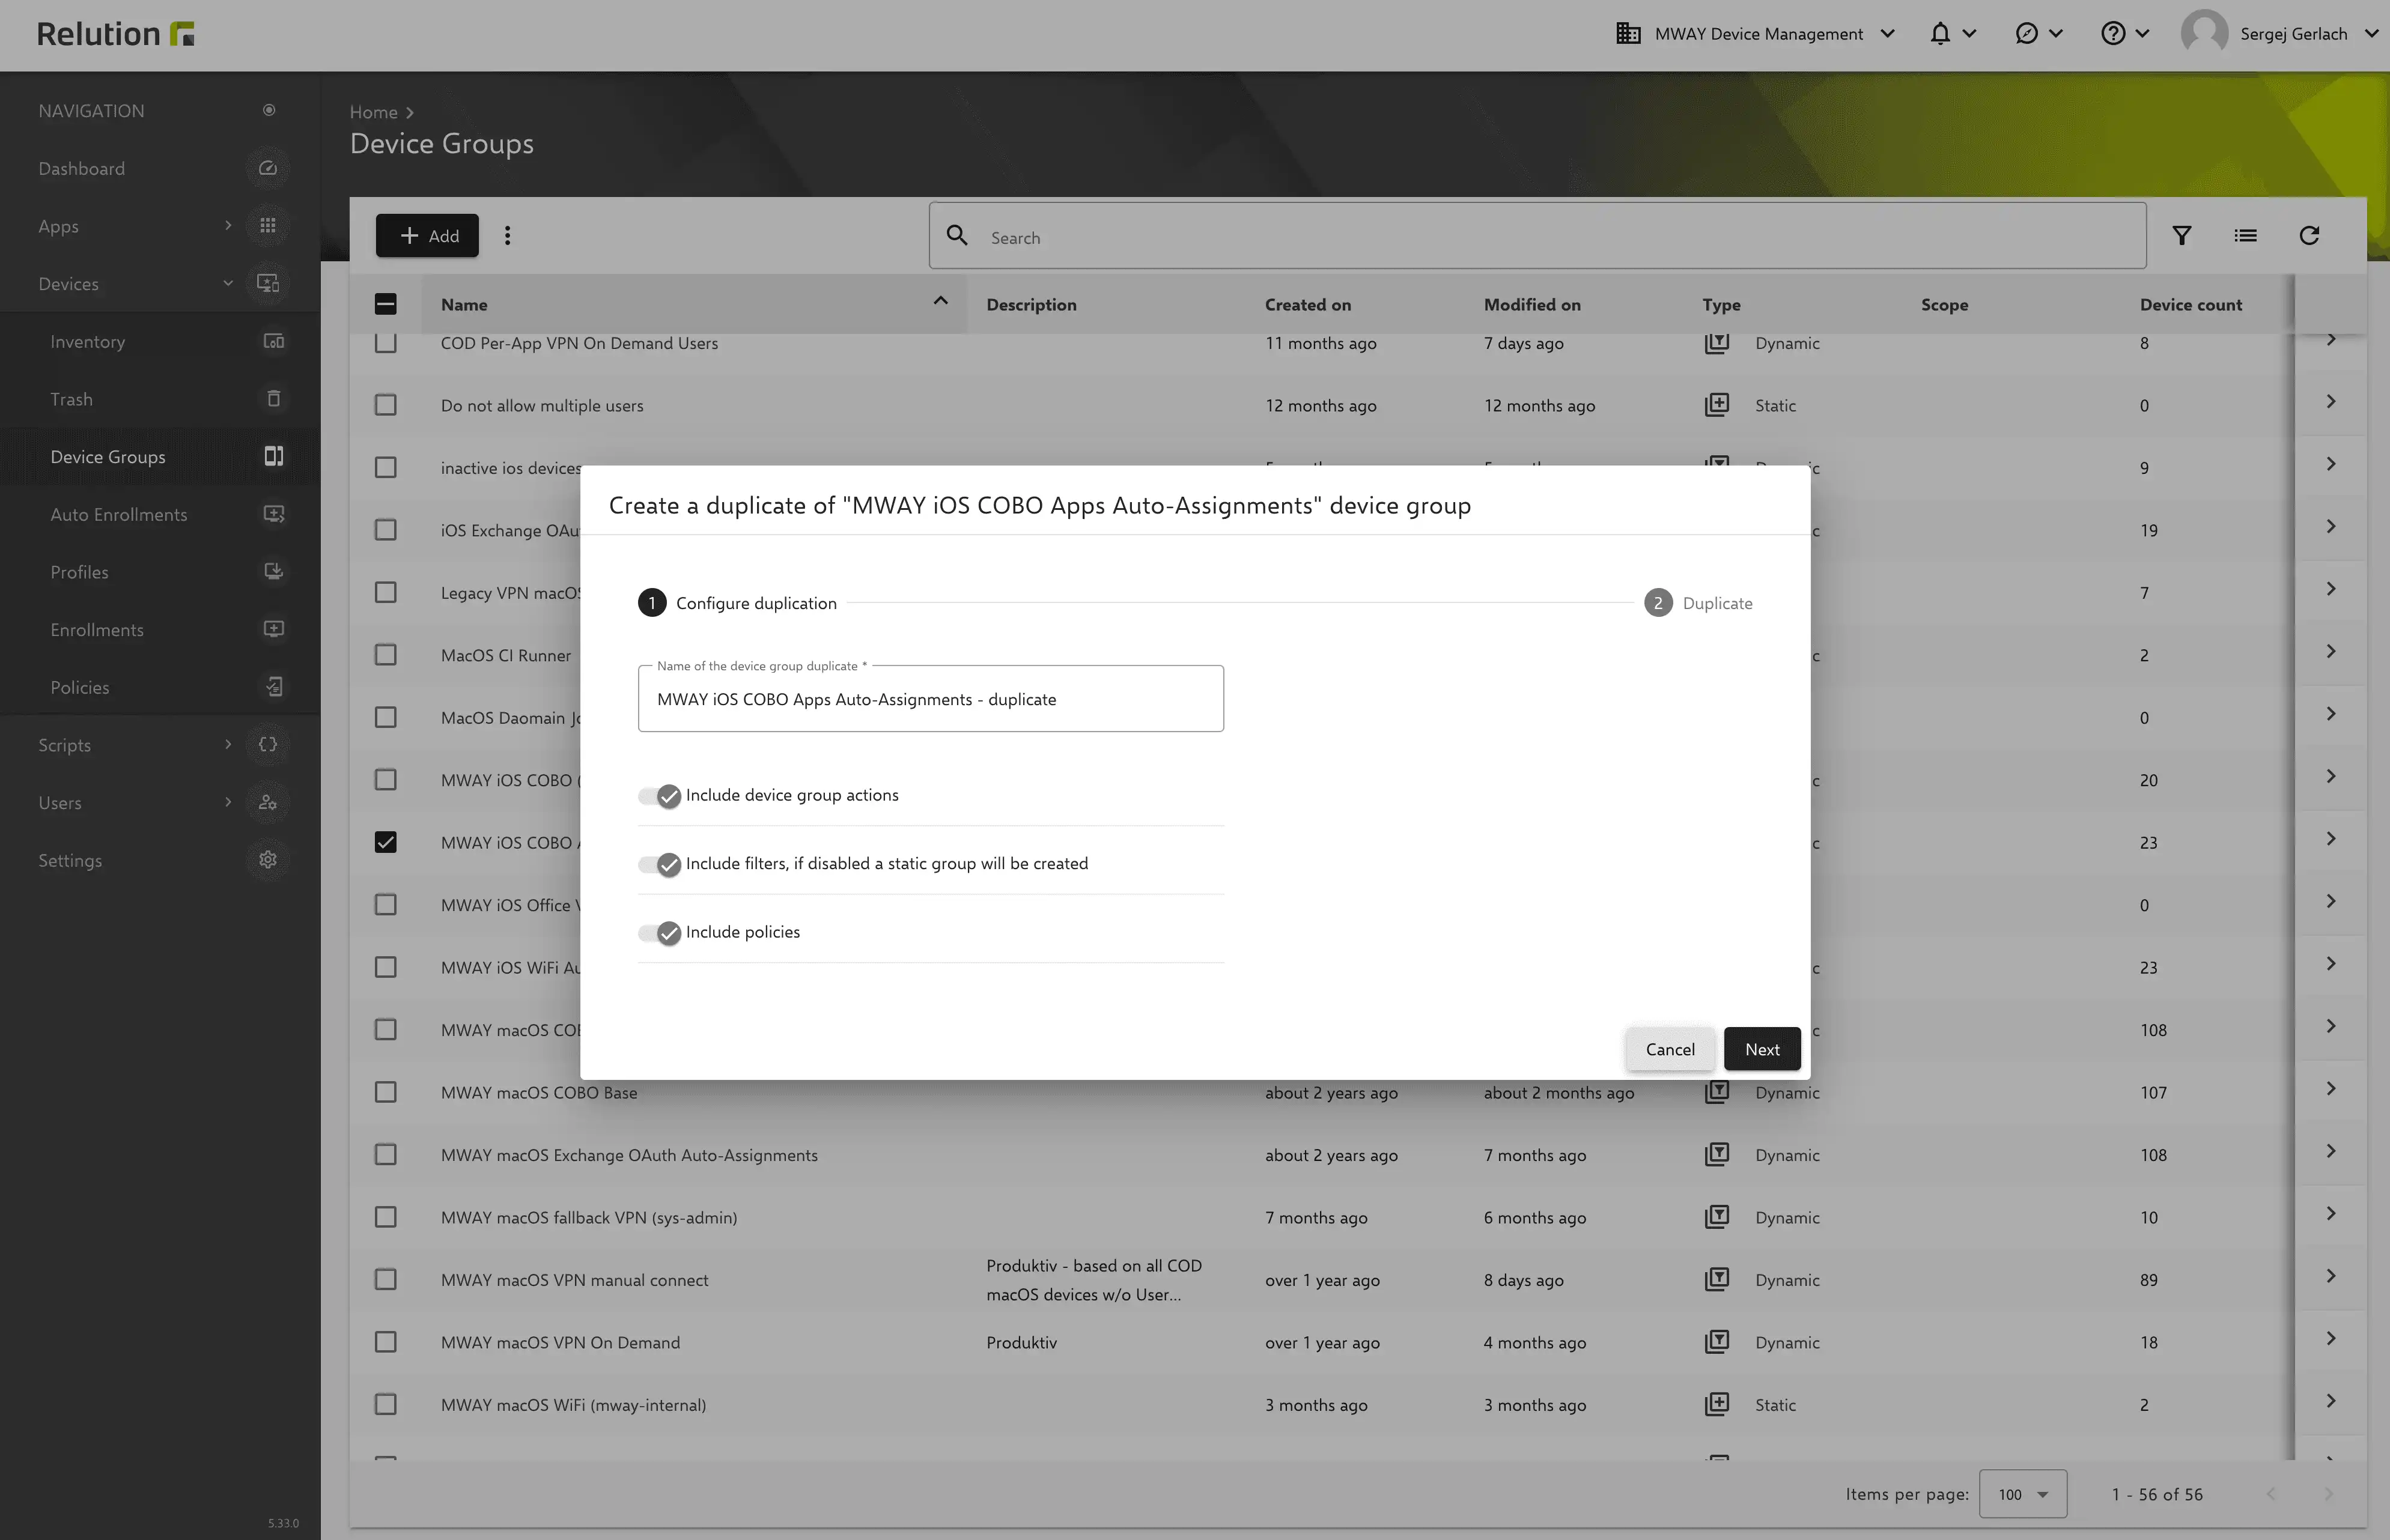The image size is (2390, 1540).
Task: Toggle the select-all checkbox in table header
Action: (385, 304)
